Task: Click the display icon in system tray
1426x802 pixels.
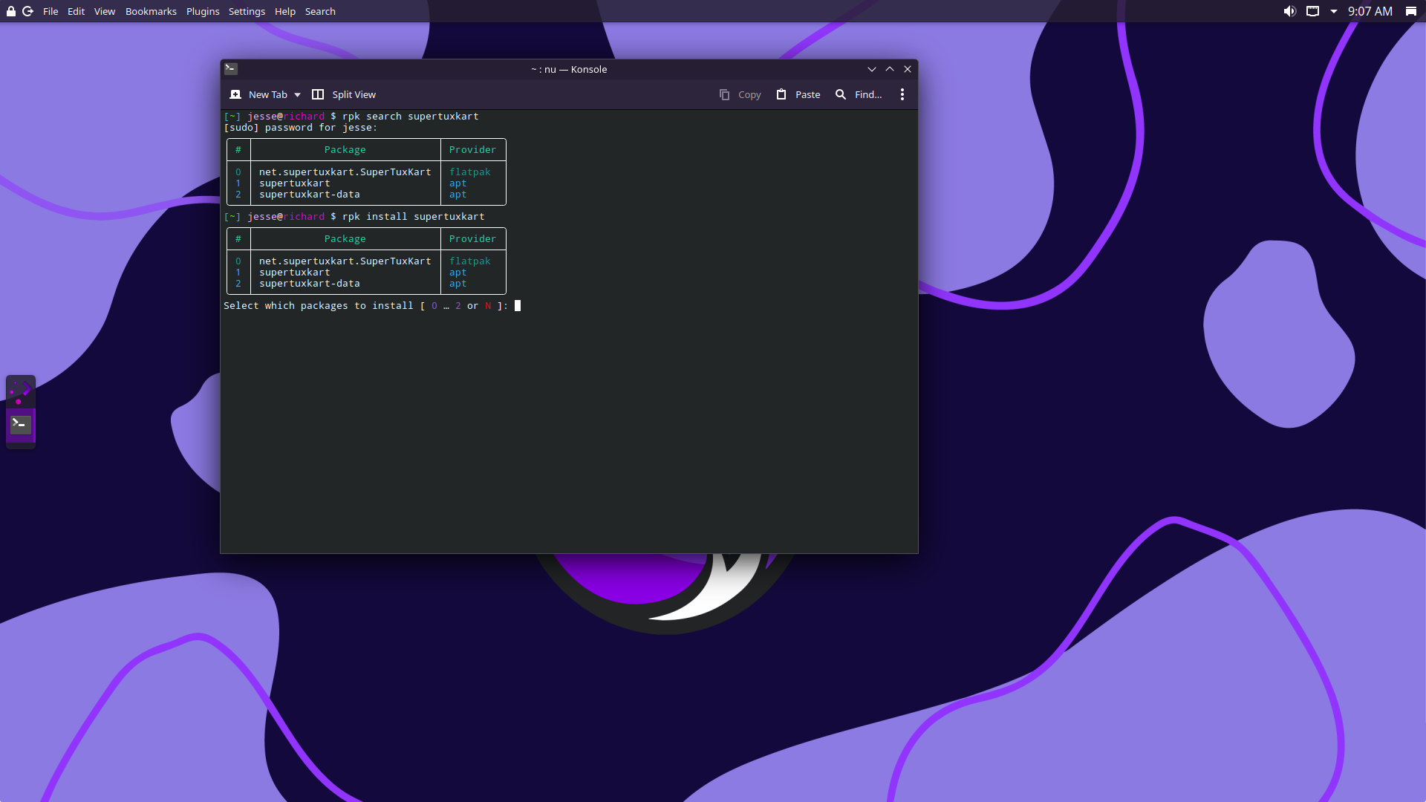Action: (1313, 11)
